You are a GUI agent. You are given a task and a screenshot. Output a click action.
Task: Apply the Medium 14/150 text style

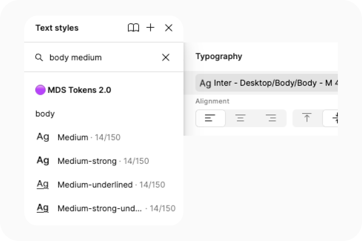click(x=89, y=137)
